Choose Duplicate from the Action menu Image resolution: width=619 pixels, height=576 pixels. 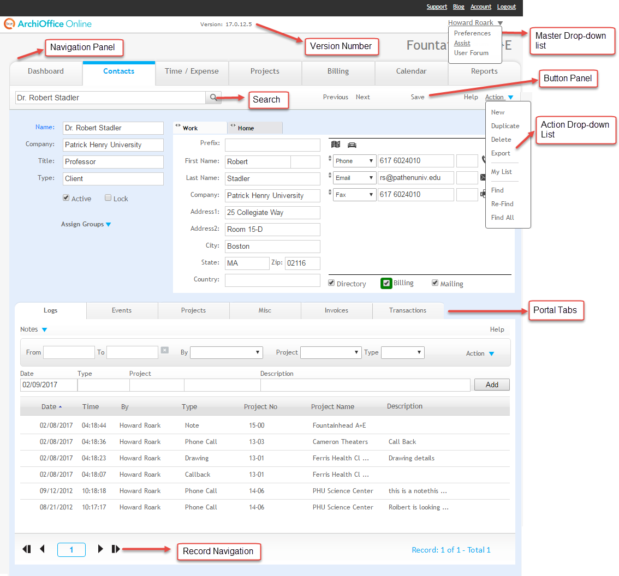[x=505, y=126]
